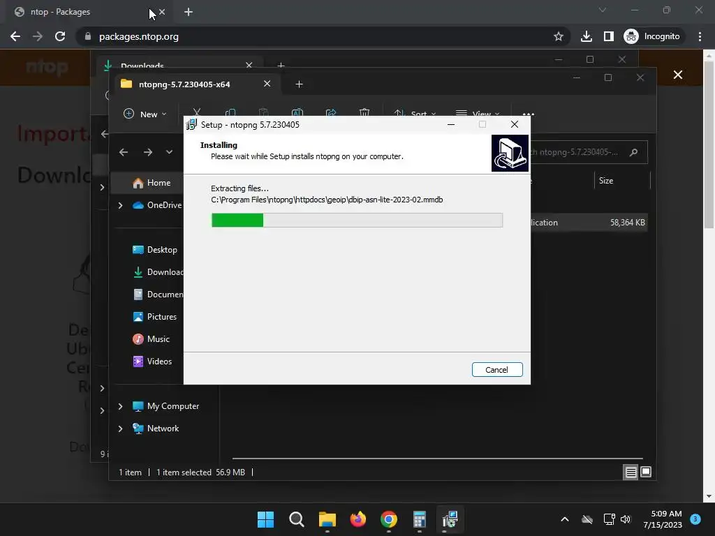Open the See more ellipsis menu
This screenshot has width=715, height=536.
[528, 114]
